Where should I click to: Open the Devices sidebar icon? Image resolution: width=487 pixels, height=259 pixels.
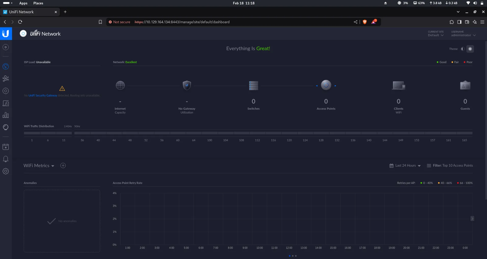tap(6, 91)
